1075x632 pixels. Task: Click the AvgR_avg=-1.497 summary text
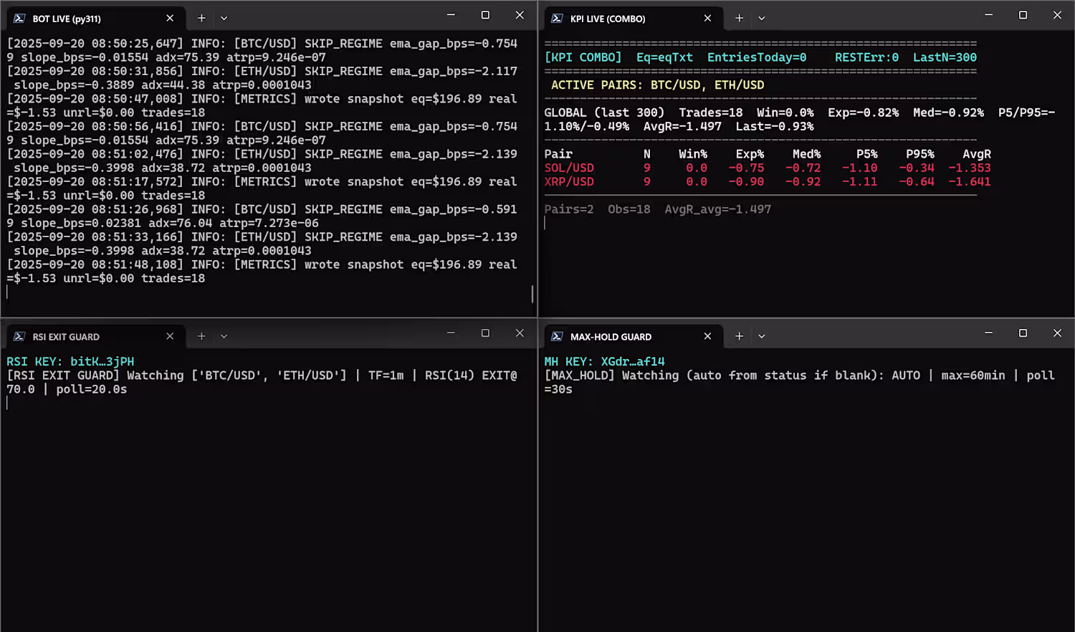coord(718,209)
